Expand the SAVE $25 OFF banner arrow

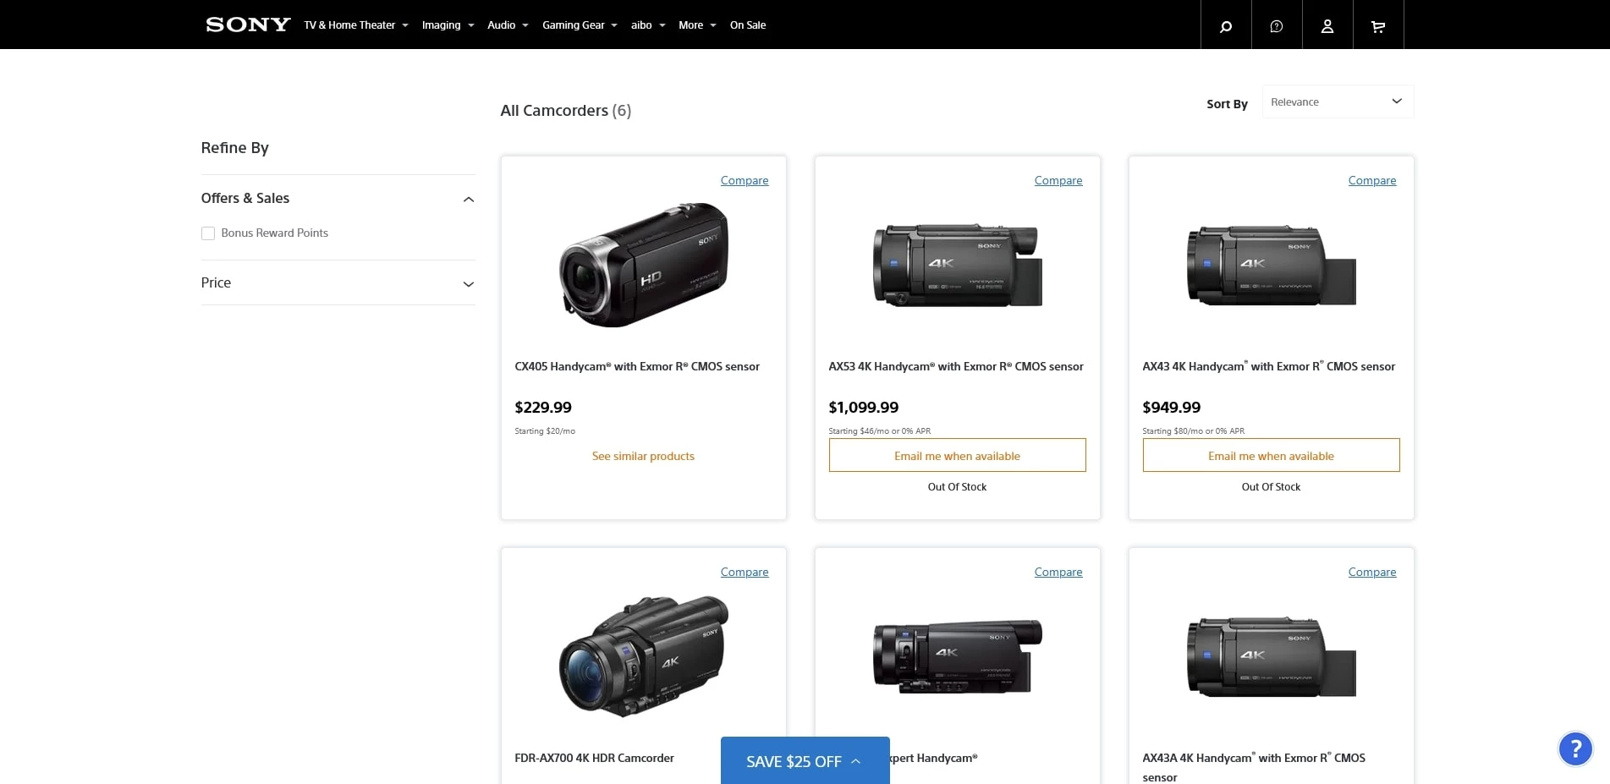pos(856,761)
